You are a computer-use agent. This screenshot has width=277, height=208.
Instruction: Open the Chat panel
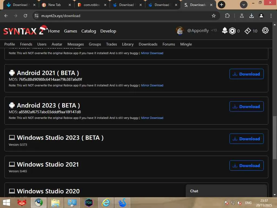(x=226, y=191)
